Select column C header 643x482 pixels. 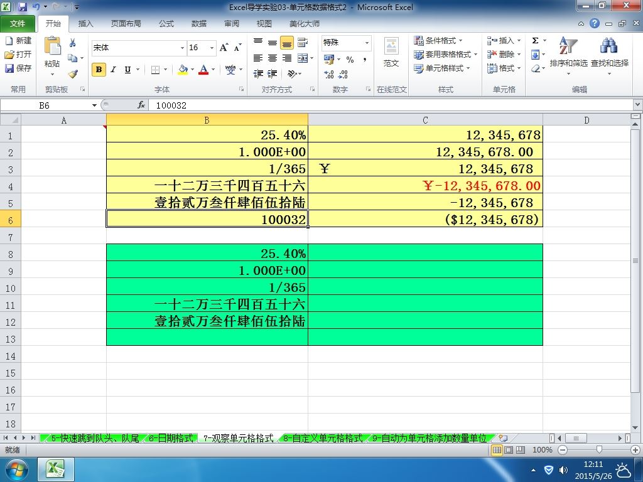point(425,120)
